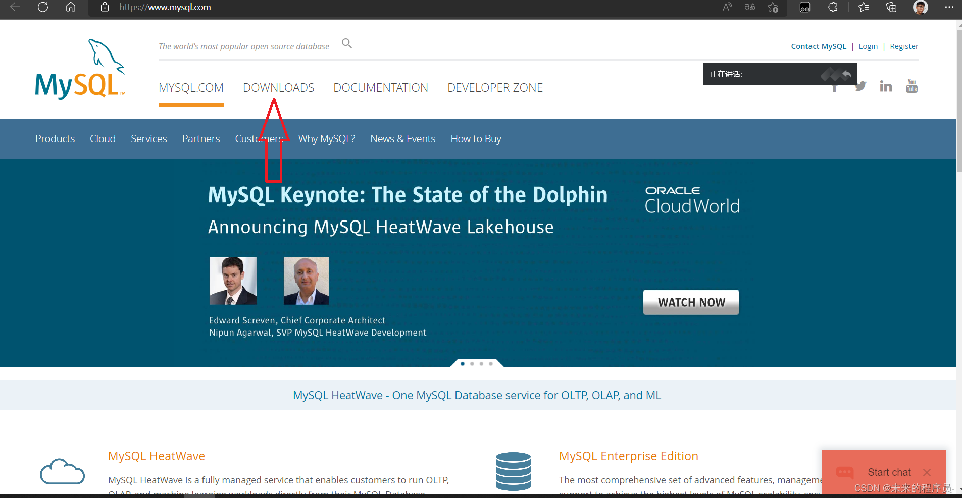
Task: Click the Register link
Action: click(904, 46)
